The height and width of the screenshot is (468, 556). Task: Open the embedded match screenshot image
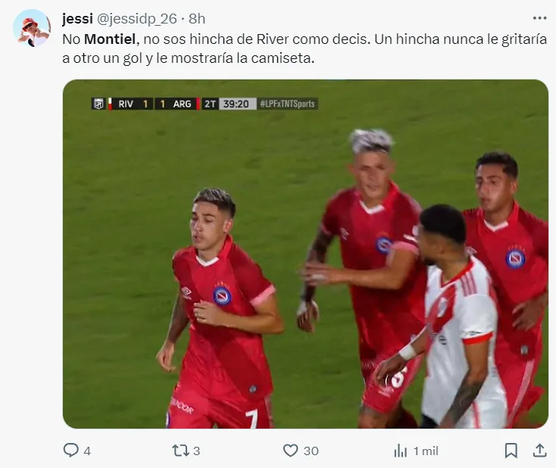[305, 254]
